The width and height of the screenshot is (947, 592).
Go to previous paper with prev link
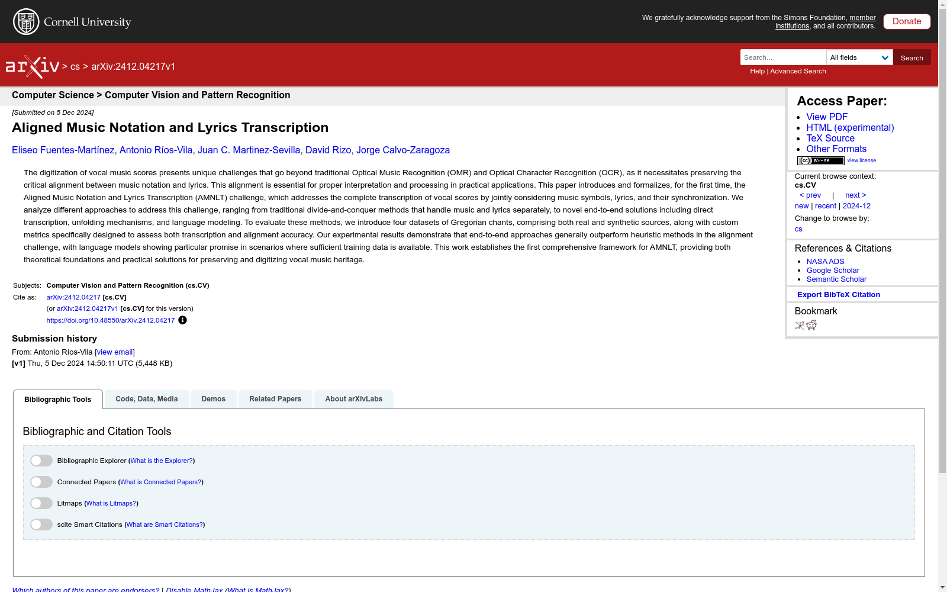(810, 195)
